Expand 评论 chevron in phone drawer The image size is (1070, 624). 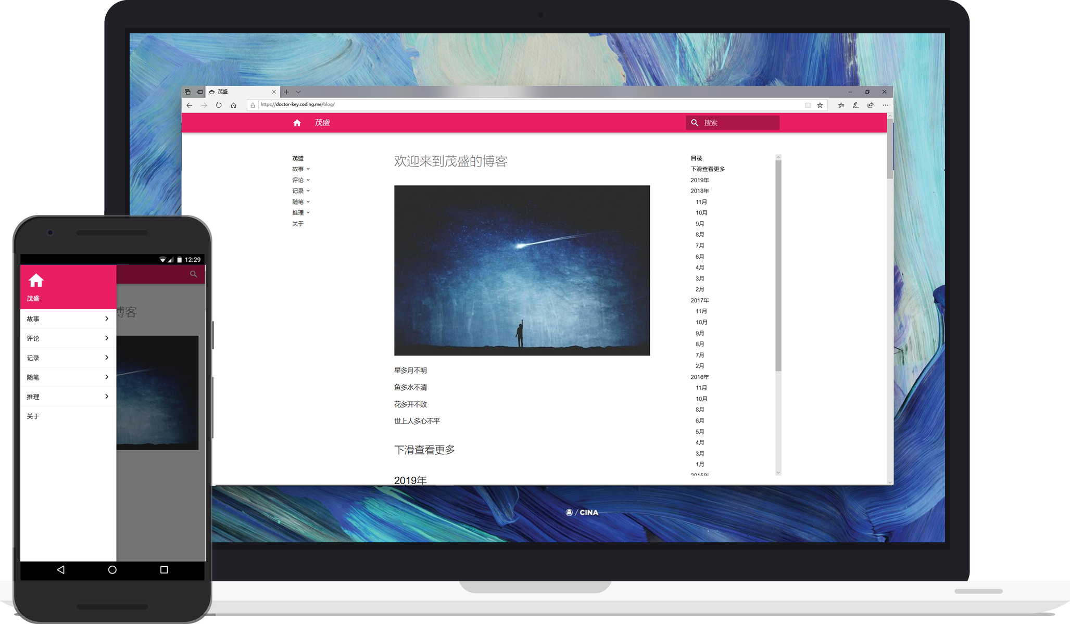tap(107, 338)
